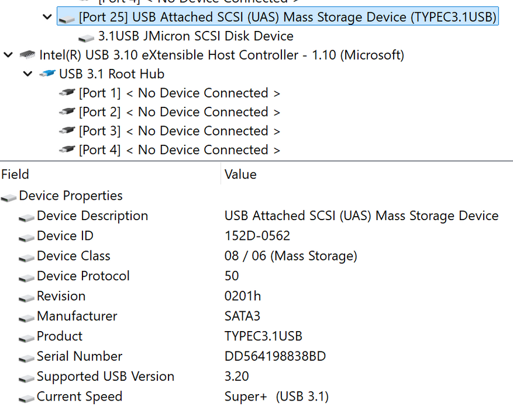Click the Current Speed property row
Image resolution: width=513 pixels, height=407 pixels.
tap(79, 396)
